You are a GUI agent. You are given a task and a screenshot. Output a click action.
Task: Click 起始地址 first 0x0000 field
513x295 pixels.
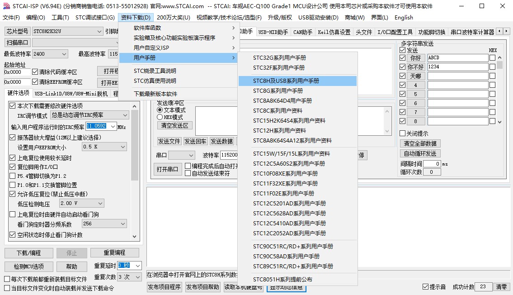tap(17, 72)
